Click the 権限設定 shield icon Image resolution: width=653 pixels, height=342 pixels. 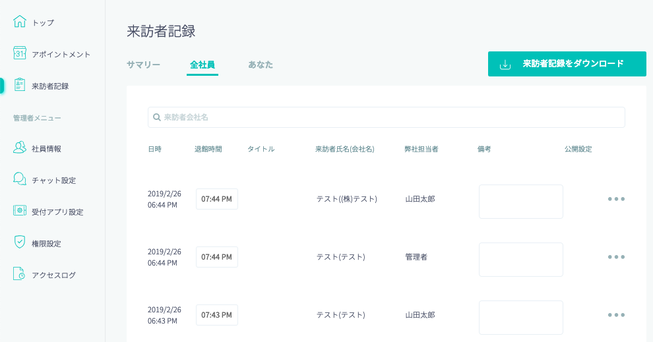click(20, 242)
